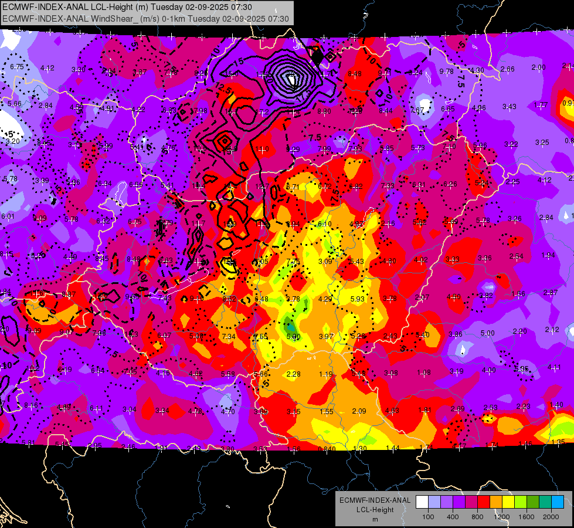Click the wind shear value 3.08
574x528 pixels.
click(x=391, y=373)
